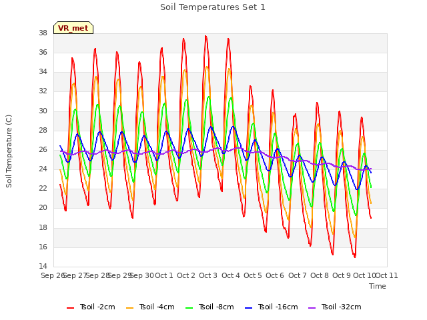Image resolution: width=427 pixels, height=320 pixels.
Task: Click the purple Tsoil -32cm legend swatch
Action: point(312,308)
